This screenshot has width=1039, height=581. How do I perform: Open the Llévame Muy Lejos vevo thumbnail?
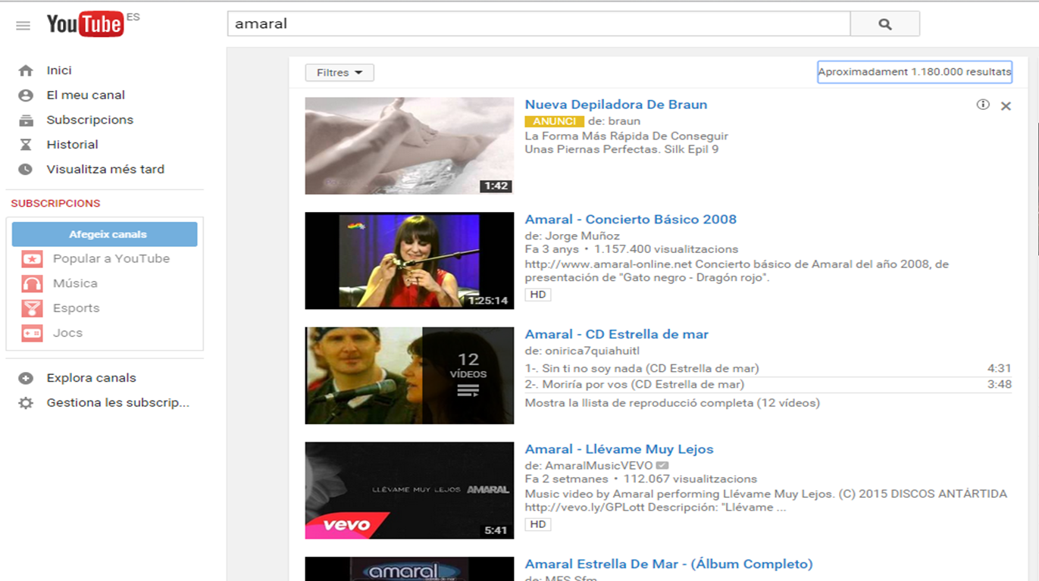tap(409, 490)
